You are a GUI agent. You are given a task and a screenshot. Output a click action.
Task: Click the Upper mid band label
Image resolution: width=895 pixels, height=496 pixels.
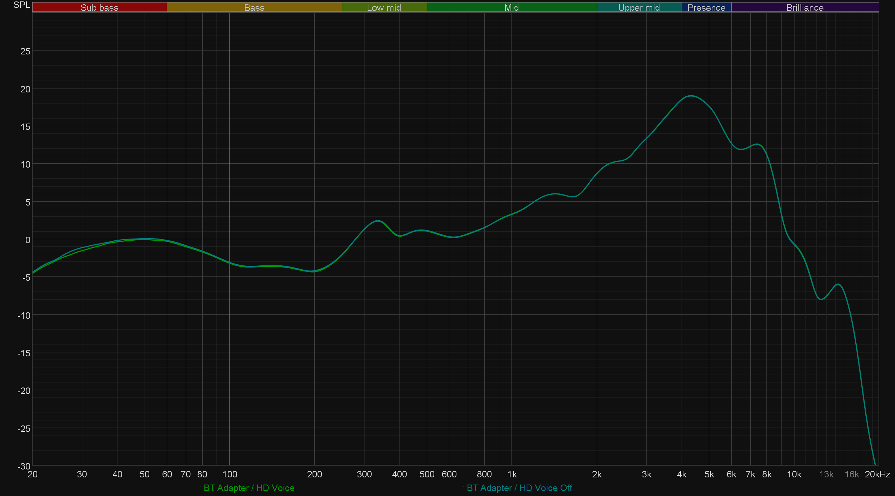click(x=639, y=8)
